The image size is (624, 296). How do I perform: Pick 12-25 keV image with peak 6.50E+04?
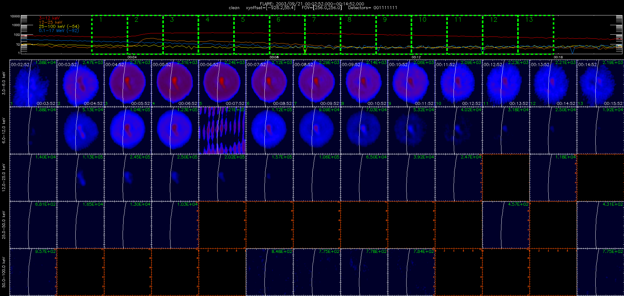tap(364, 177)
